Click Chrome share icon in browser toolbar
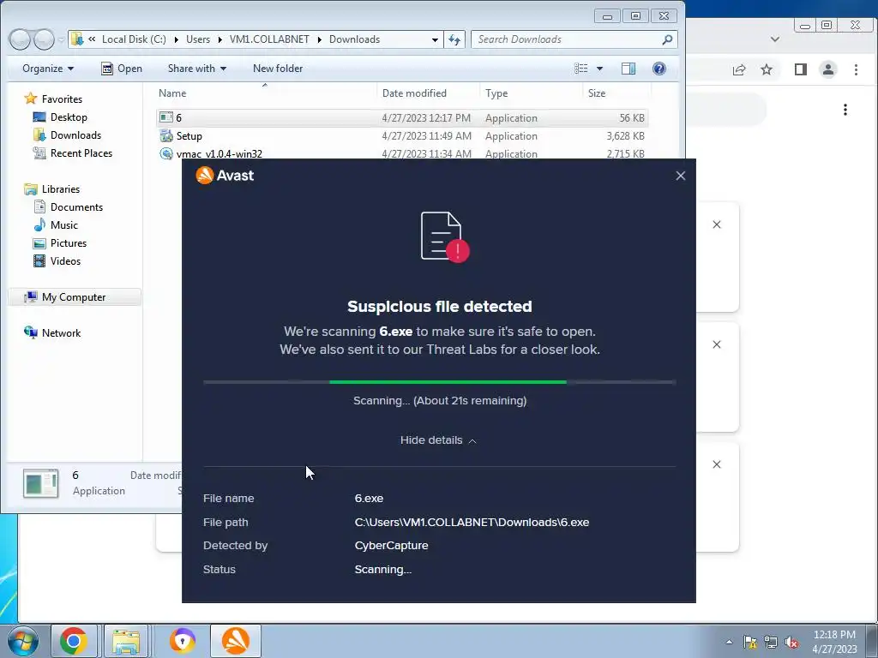This screenshot has height=658, width=878. 739,69
